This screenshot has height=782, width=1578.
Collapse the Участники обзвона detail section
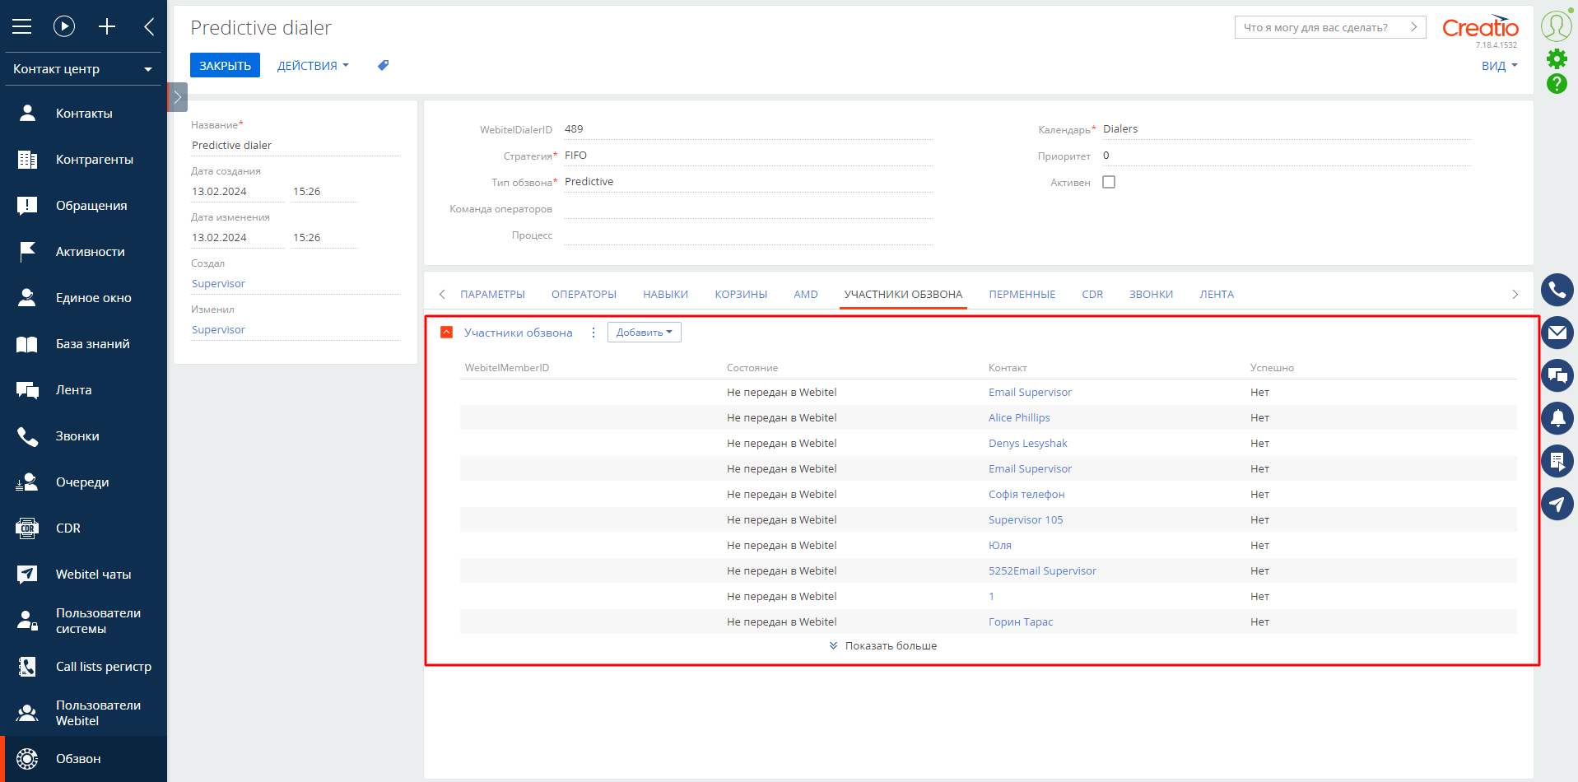coord(446,333)
